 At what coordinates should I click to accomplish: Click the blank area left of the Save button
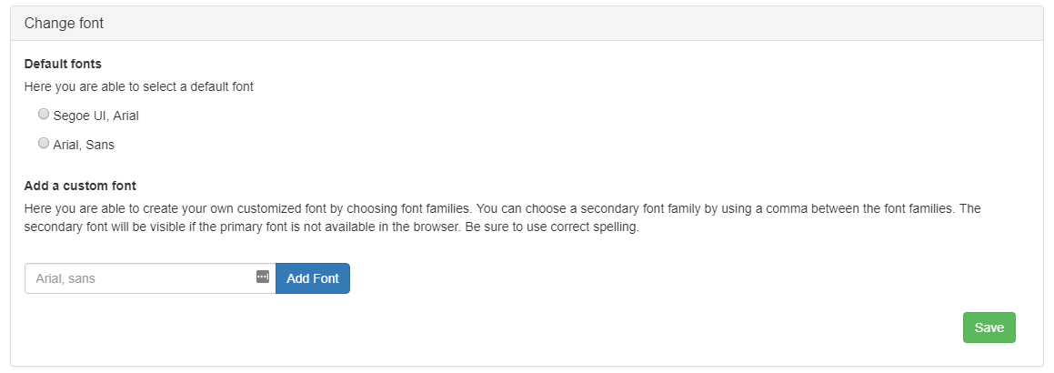(x=637, y=328)
